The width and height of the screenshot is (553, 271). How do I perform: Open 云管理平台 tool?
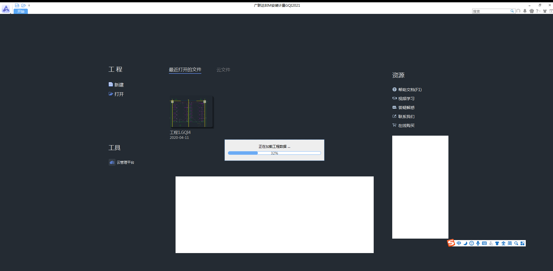pos(122,162)
